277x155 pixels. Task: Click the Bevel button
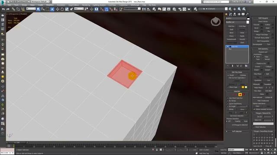click(x=257, y=28)
